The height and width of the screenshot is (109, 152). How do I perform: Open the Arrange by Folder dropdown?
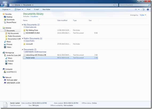(143, 15)
